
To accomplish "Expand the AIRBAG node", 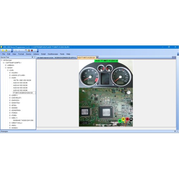I will point(6,65).
